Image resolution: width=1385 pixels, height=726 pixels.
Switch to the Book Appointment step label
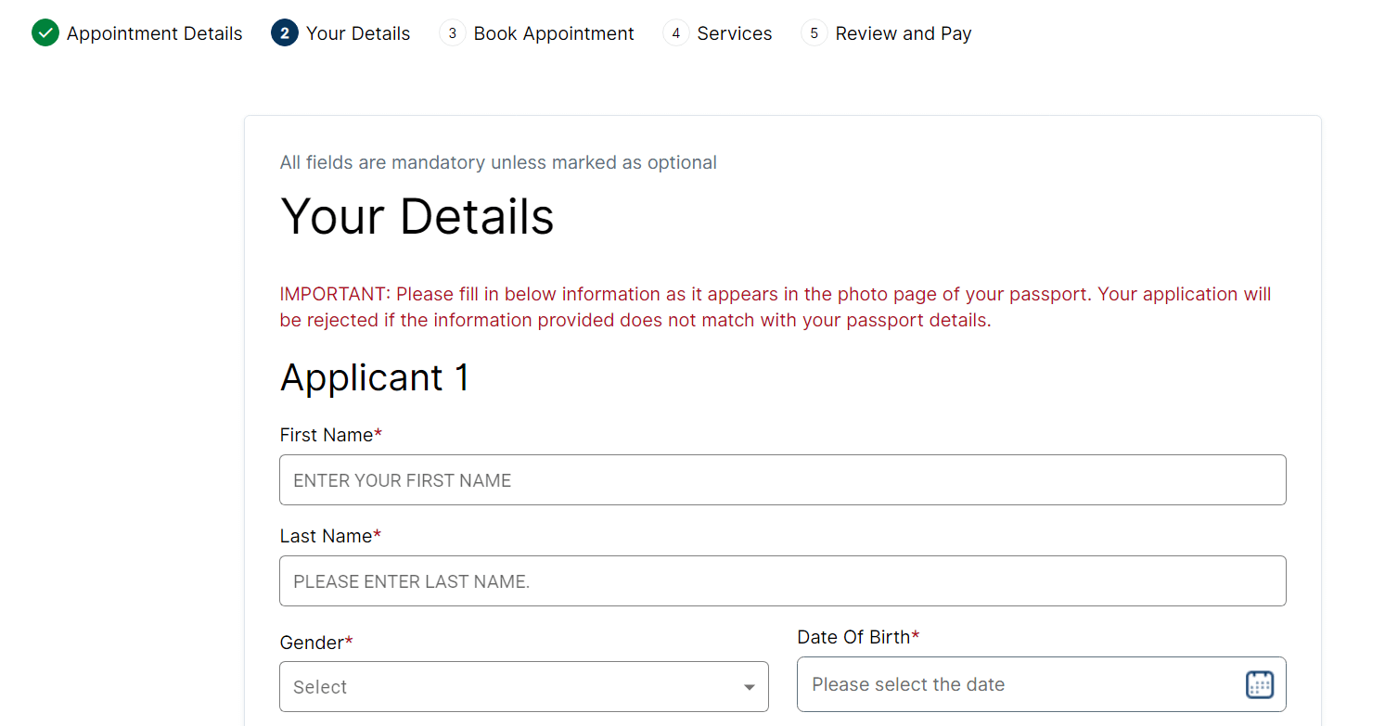(554, 33)
